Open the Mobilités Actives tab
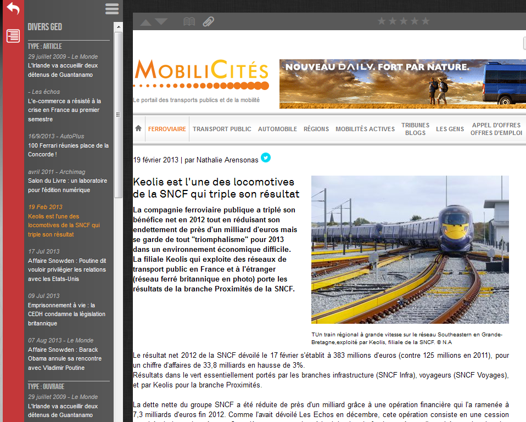Viewport: 526px width, 422px height. [365, 129]
